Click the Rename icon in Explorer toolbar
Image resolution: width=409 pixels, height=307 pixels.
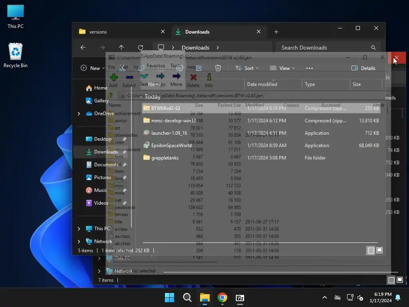coord(180,68)
